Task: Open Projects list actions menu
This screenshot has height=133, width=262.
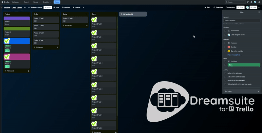Action: tap(28, 14)
